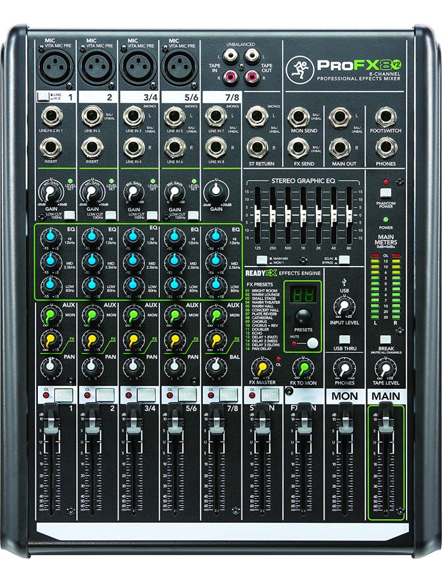
Task: Click the 125 Hz graphic EQ slider
Action: (257, 215)
